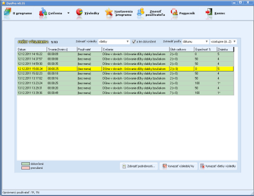Open the Zotriediť podľa 'dátumu' dropdown

(x=195, y=42)
